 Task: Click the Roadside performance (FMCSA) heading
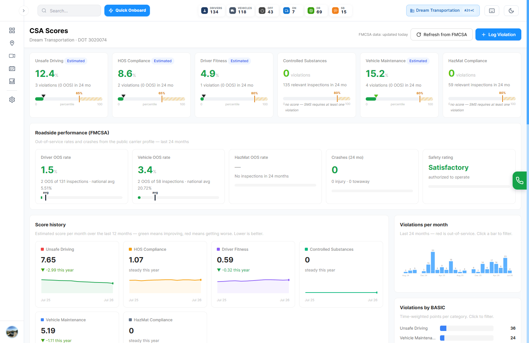pos(72,133)
